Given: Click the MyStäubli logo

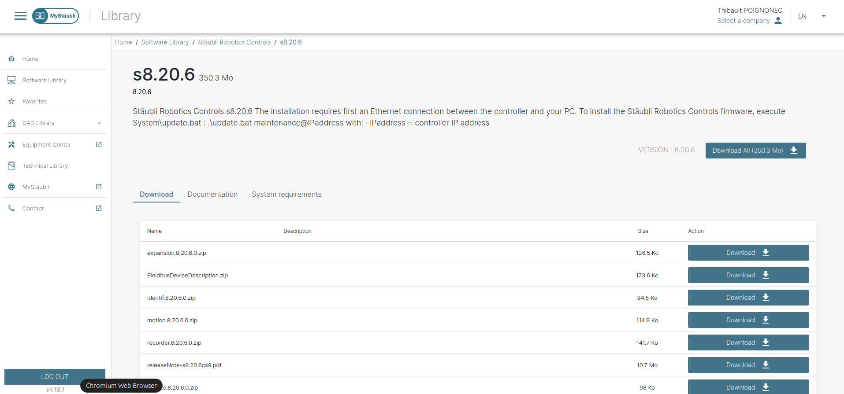Looking at the screenshot, I should (56, 16).
